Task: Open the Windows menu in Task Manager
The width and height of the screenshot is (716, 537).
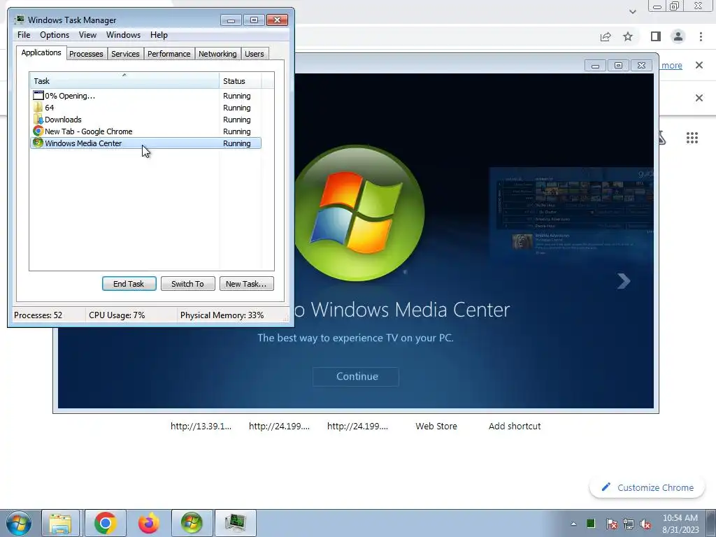Action: [123, 35]
